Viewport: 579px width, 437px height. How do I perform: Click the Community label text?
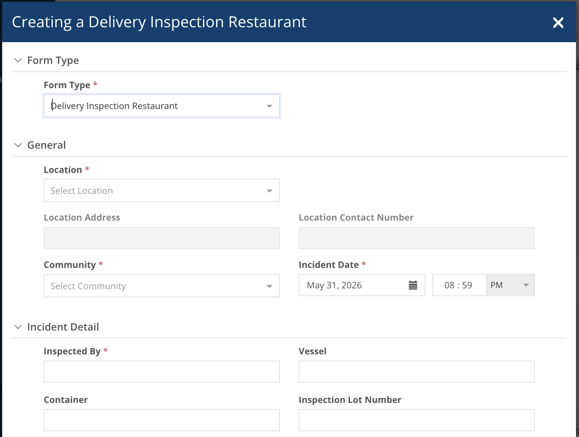pos(70,265)
